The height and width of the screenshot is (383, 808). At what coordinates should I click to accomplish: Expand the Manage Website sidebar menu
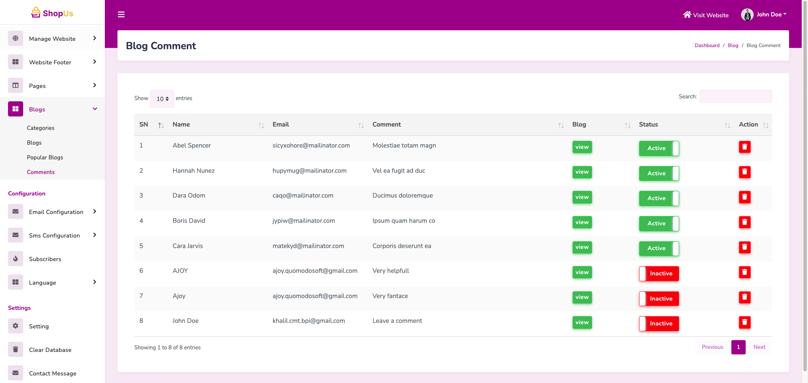coord(52,39)
